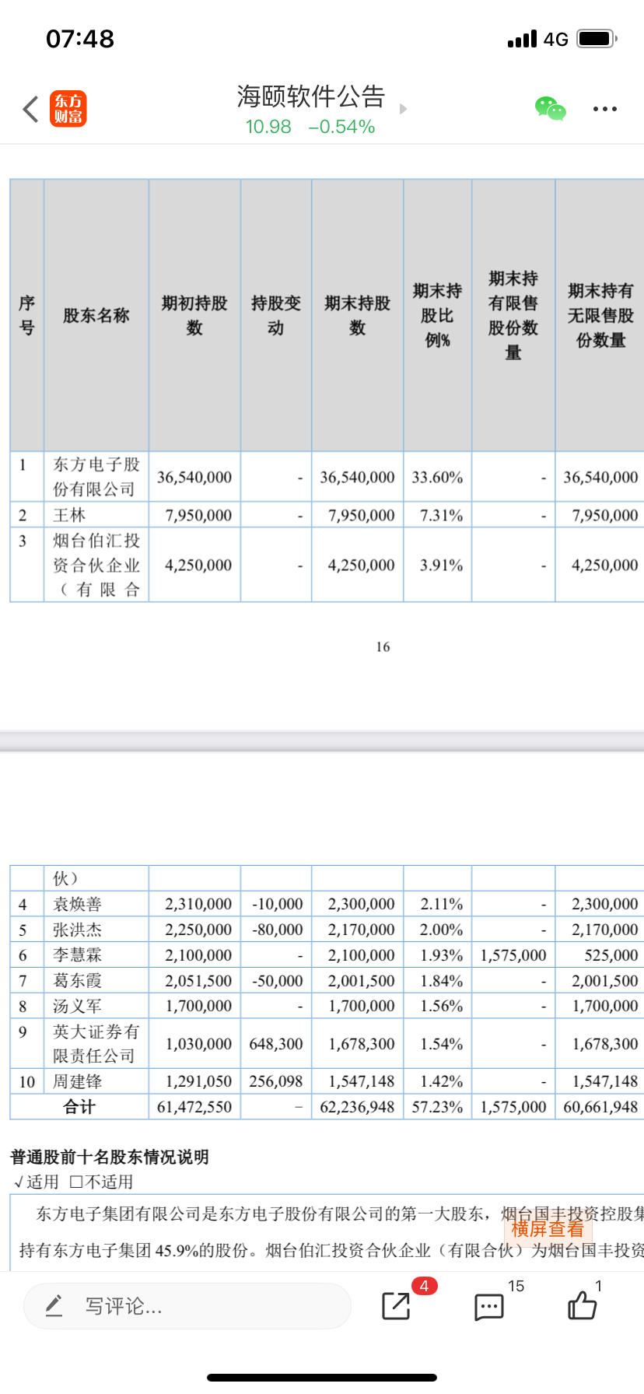
Task: Tap percentage cell 33.60%
Action: (437, 477)
